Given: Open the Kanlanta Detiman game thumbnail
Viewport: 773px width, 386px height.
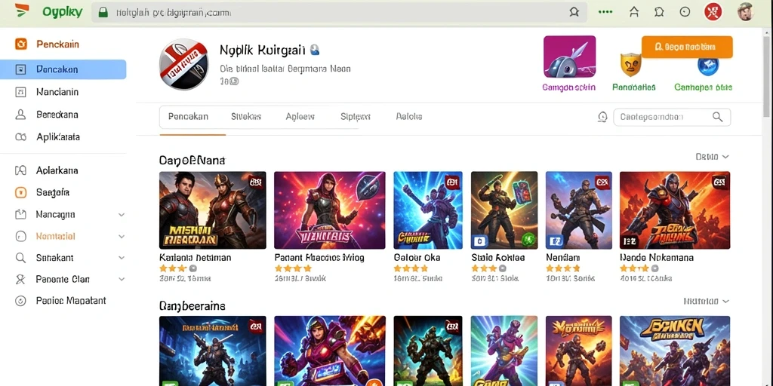Looking at the screenshot, I should (212, 210).
